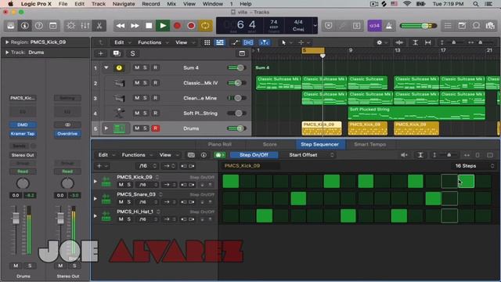The width and height of the screenshot is (501, 282).
Task: Click the Duplicate Track button
Action: pyautogui.click(x=117, y=53)
